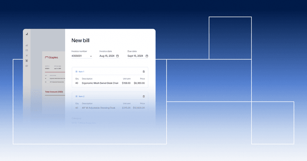The image size is (307, 161).
Task: Click the sparkle icon beside Item 1
Action: point(77,72)
